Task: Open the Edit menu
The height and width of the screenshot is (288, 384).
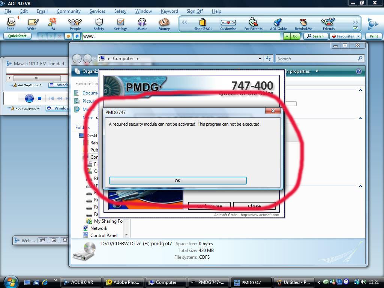Action: (24, 11)
